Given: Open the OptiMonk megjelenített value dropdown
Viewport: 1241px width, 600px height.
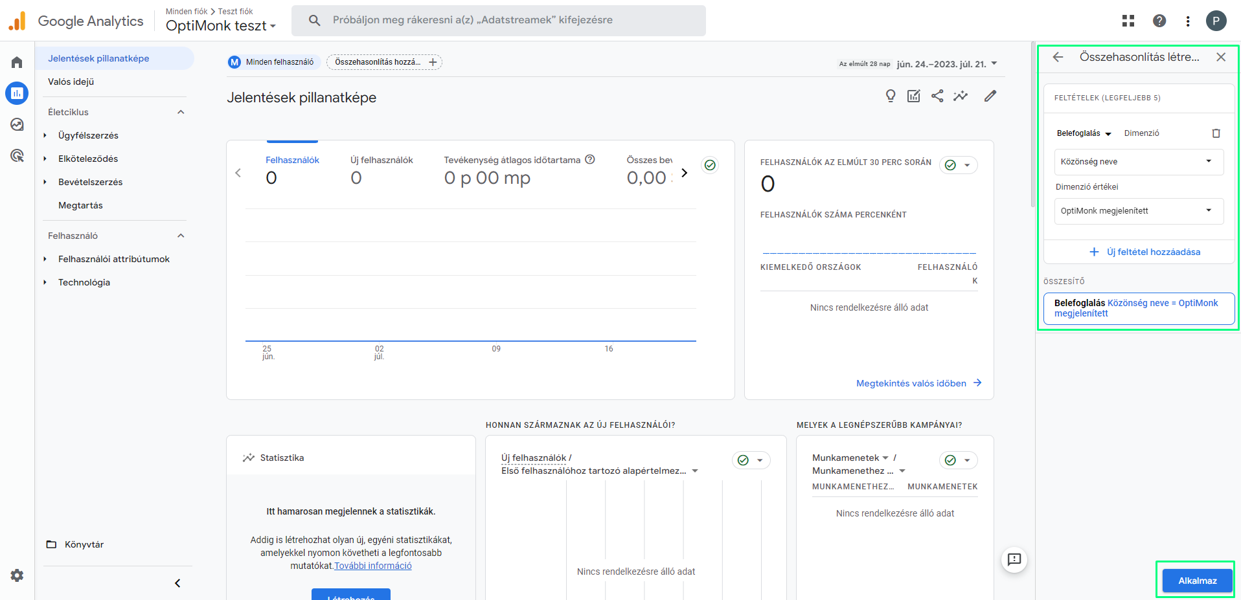Looking at the screenshot, I should click(1139, 211).
